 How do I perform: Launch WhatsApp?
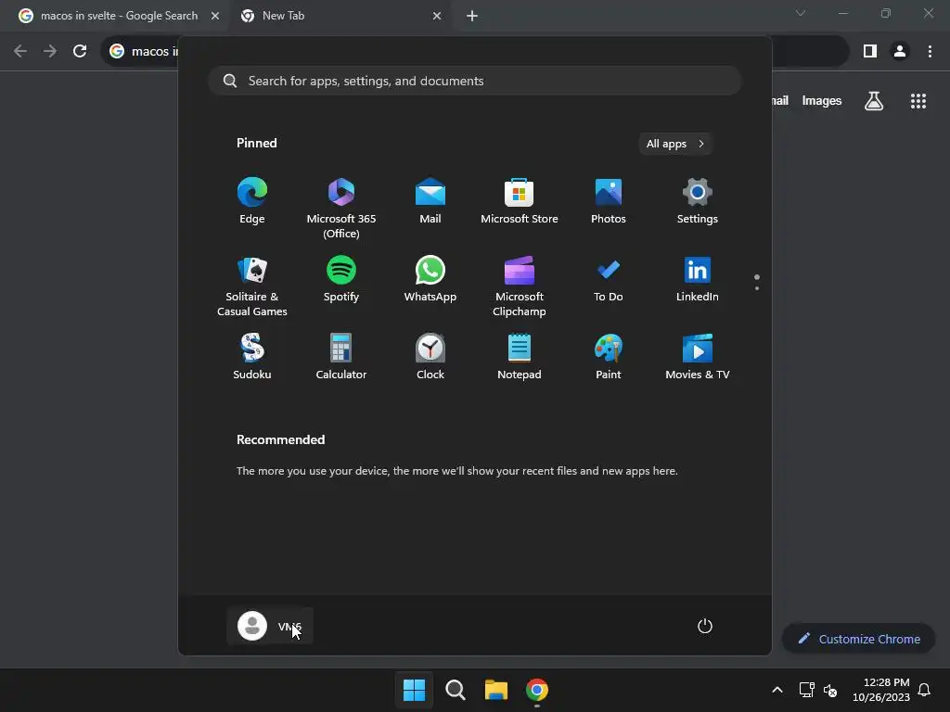tap(430, 279)
